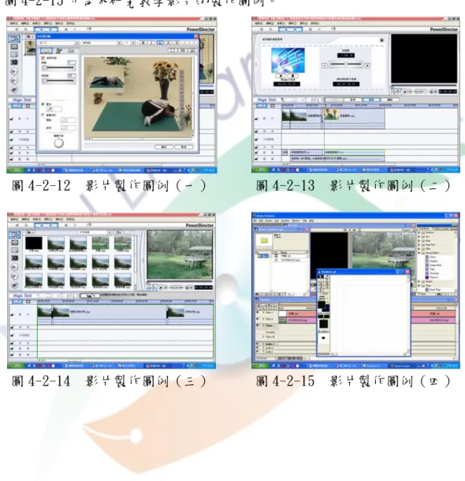Select Bin 1 in Premiere project window
465x481 pixels.
[x=265, y=256]
